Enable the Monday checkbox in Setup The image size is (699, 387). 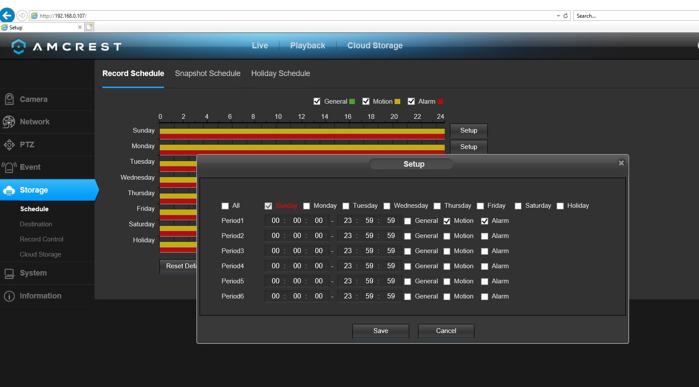pyautogui.click(x=307, y=206)
